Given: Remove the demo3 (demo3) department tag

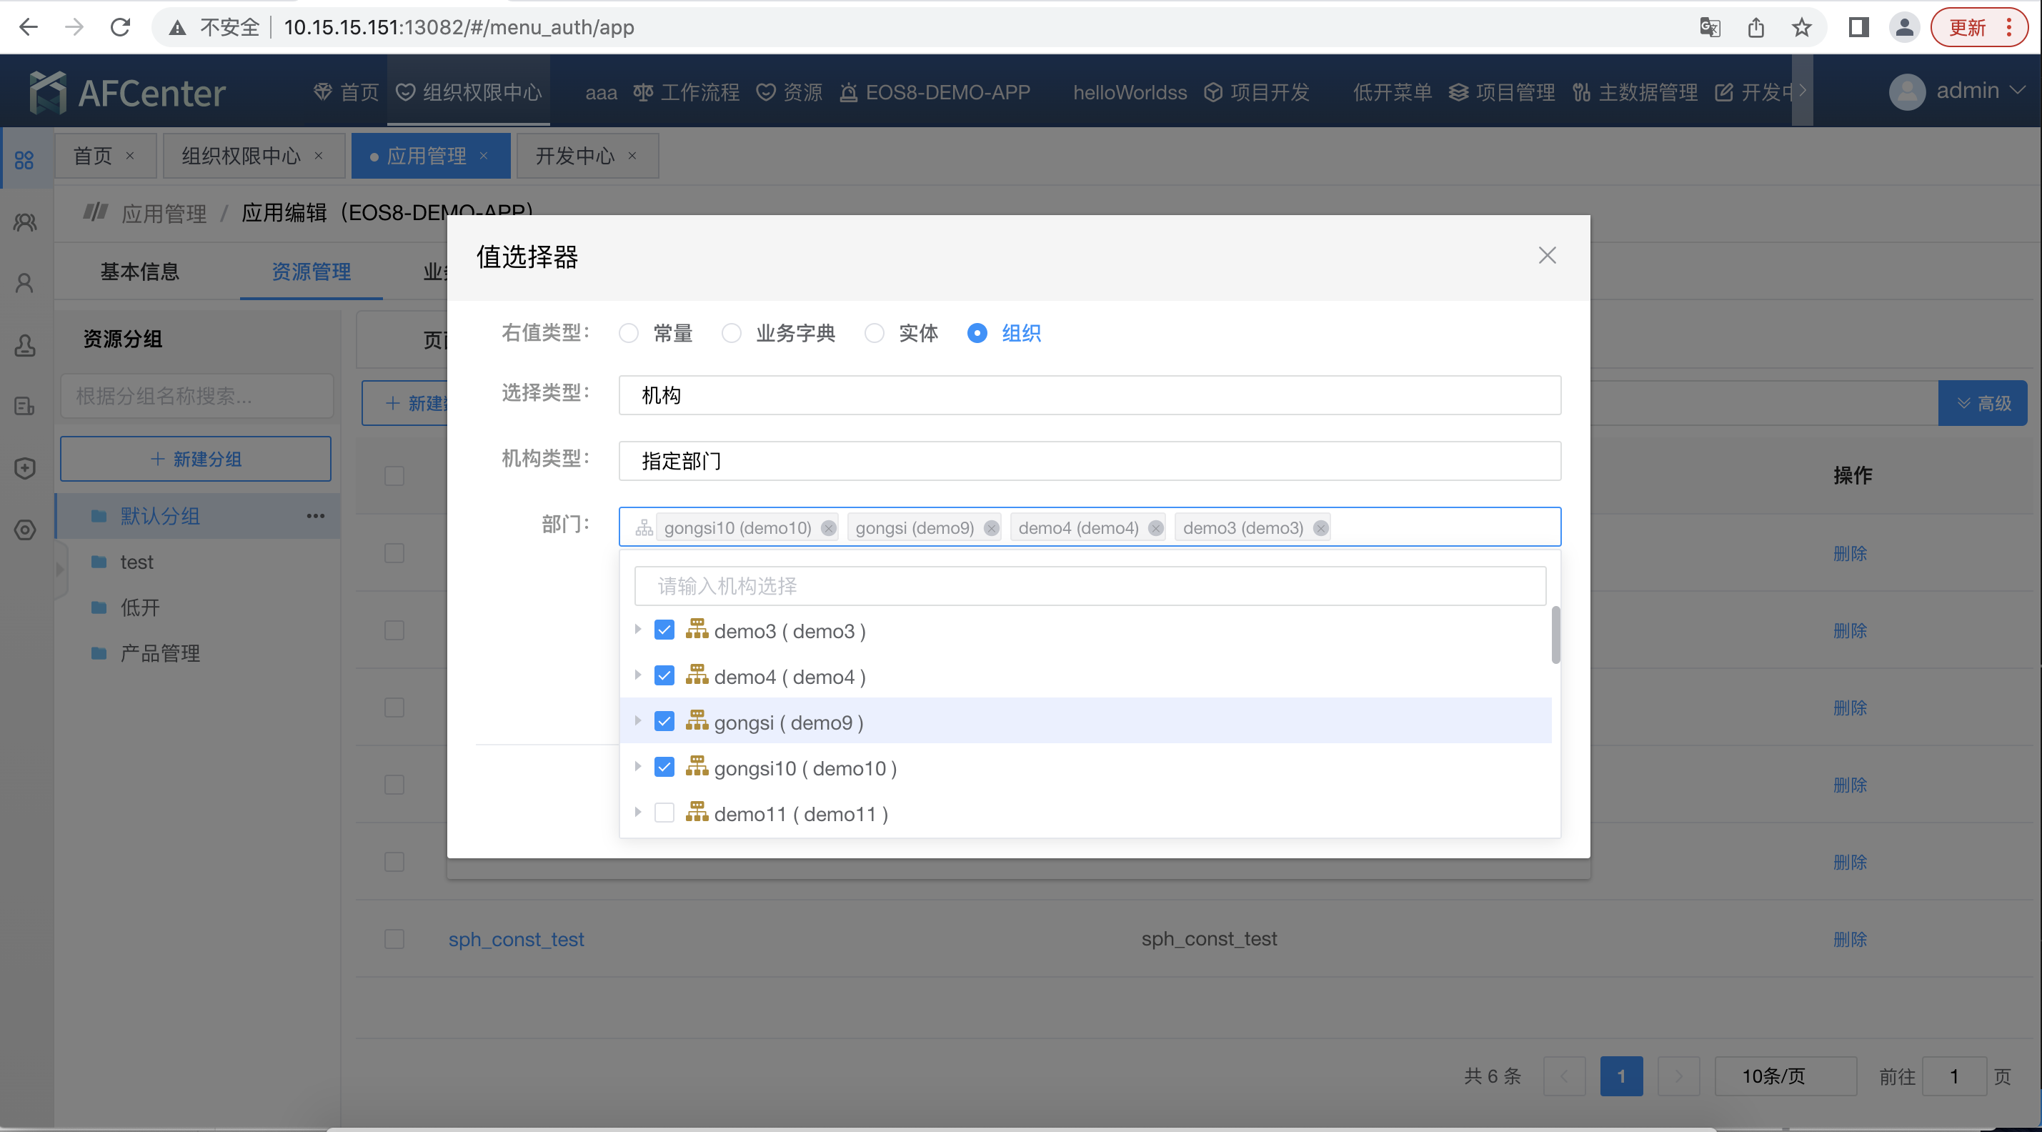Looking at the screenshot, I should [x=1320, y=528].
